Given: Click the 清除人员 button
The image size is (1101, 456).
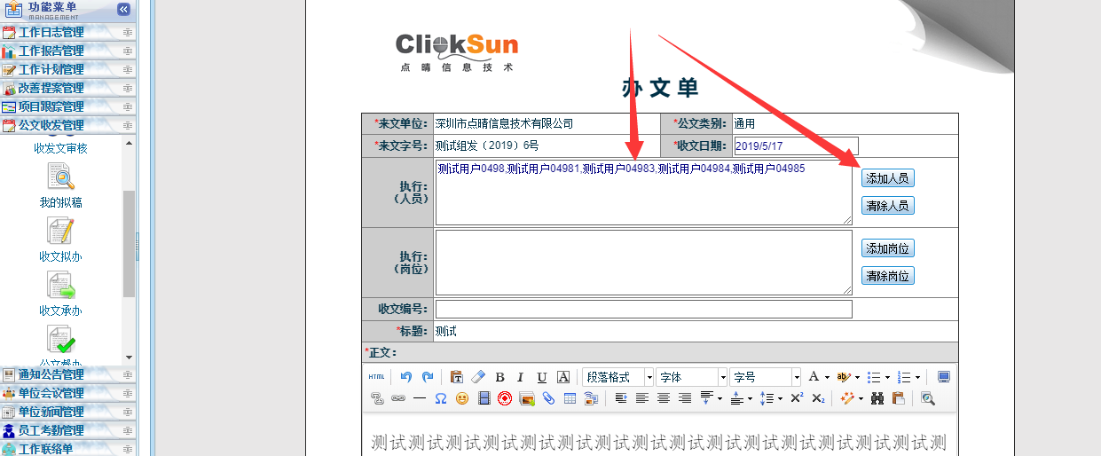Looking at the screenshot, I should pyautogui.click(x=887, y=206).
